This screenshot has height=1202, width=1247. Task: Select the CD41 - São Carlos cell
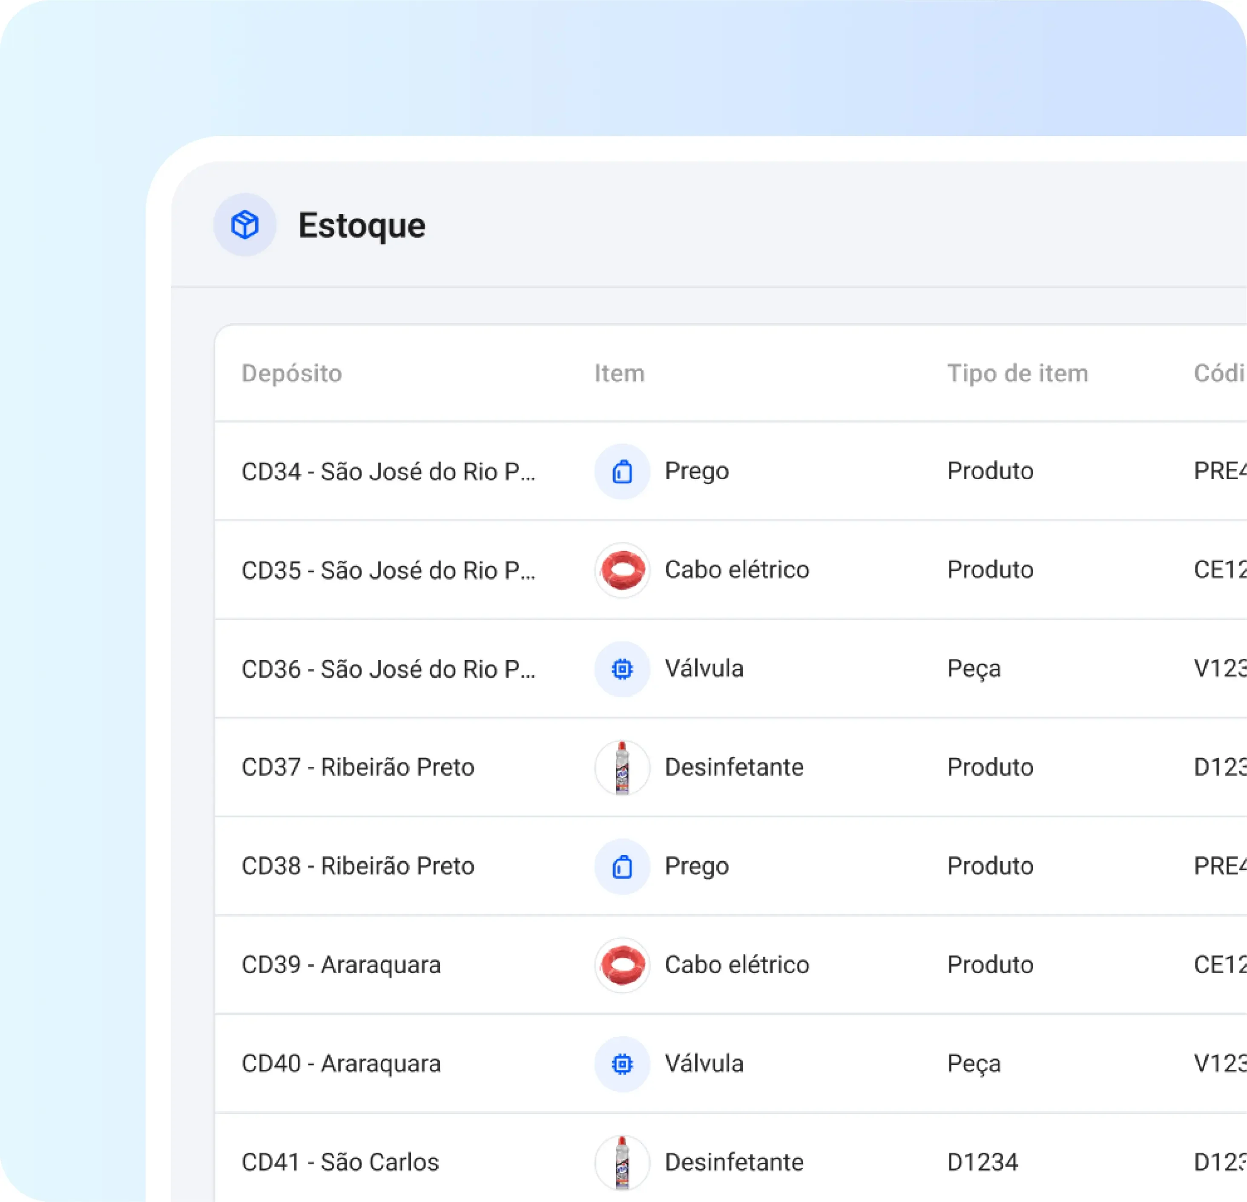[x=340, y=1162]
